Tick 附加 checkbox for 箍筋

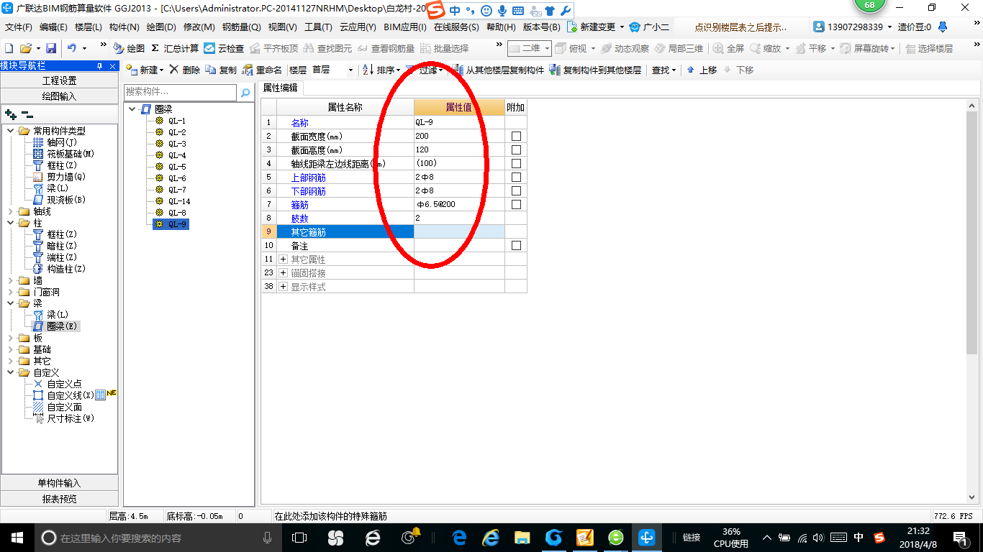pyautogui.click(x=516, y=205)
